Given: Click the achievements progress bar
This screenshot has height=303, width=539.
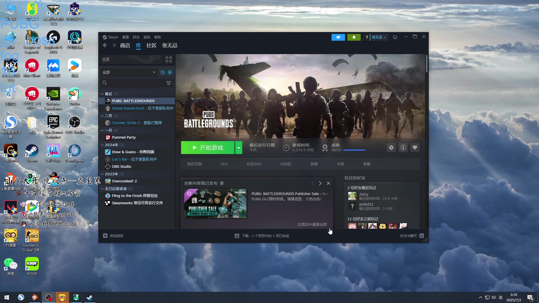Looking at the screenshot, I should pos(354,150).
